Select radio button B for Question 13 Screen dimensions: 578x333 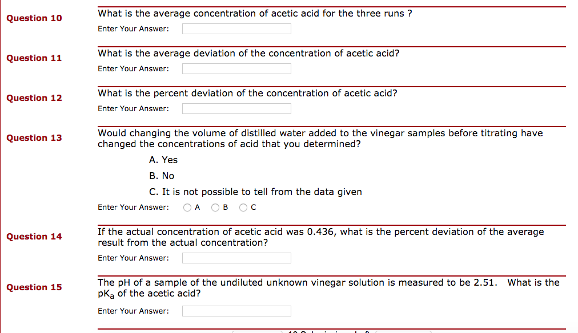[x=216, y=207]
